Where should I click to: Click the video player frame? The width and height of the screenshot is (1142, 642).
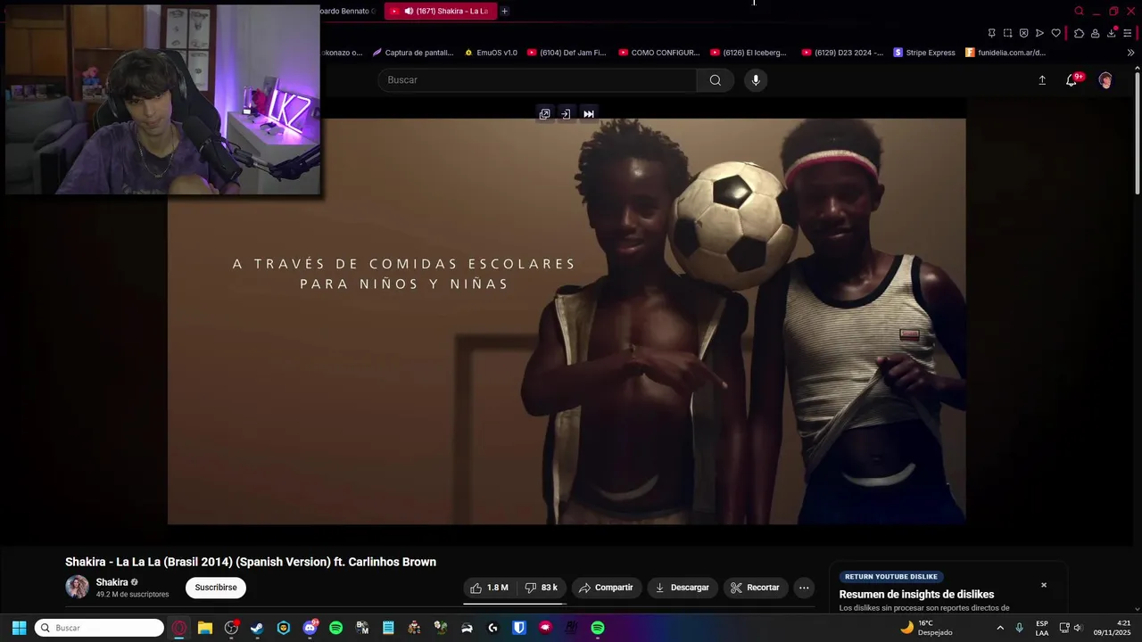coord(567,321)
